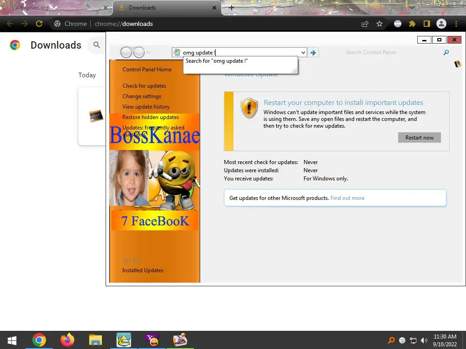Open Installed Updates link
The width and height of the screenshot is (466, 349).
click(x=142, y=270)
